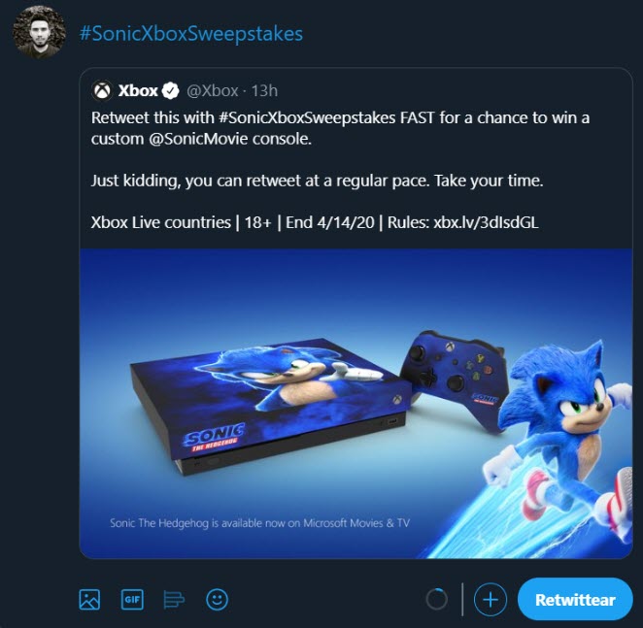
Task: Click the add image media icon
Action: click(89, 600)
